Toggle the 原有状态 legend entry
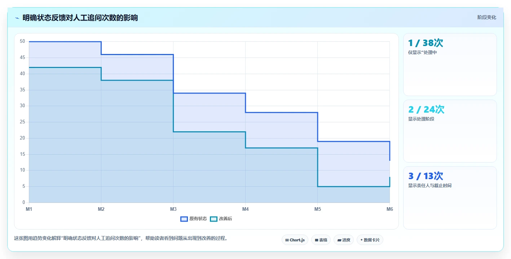Screen dimensions: 511x259 194,219
